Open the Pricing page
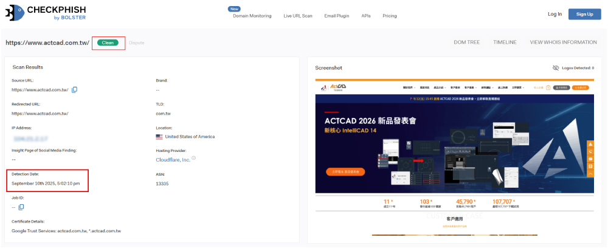Screen dimensions: 608x248 click(x=390, y=16)
